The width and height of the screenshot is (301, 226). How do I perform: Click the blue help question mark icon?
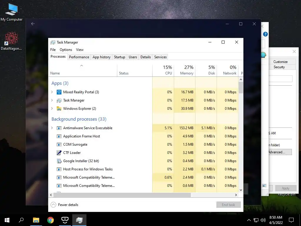point(265,34)
